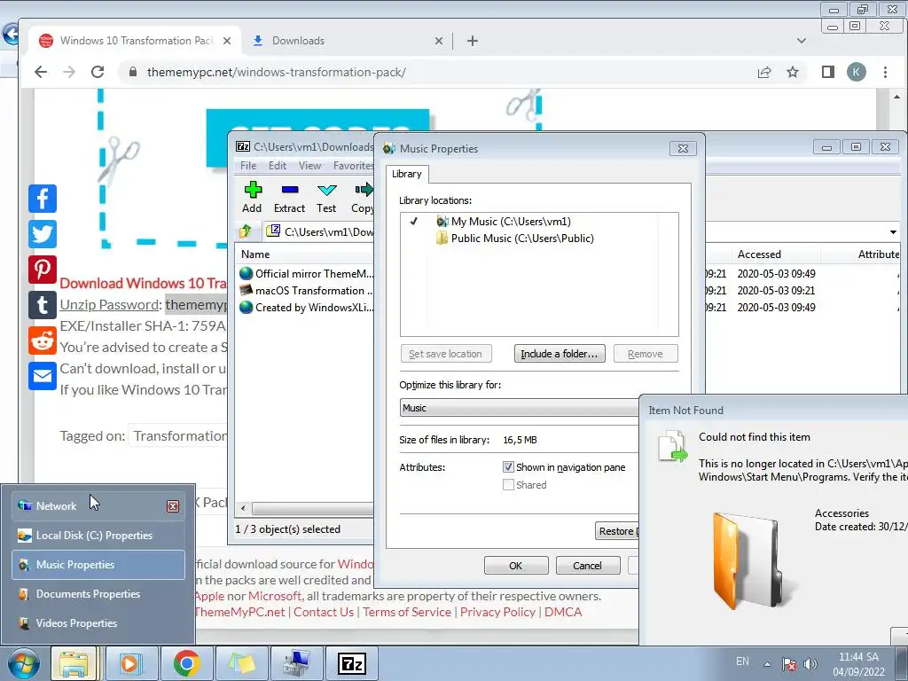The width and height of the screenshot is (908, 681).
Task: Click the volume speaker tray icon
Action: 810,663
